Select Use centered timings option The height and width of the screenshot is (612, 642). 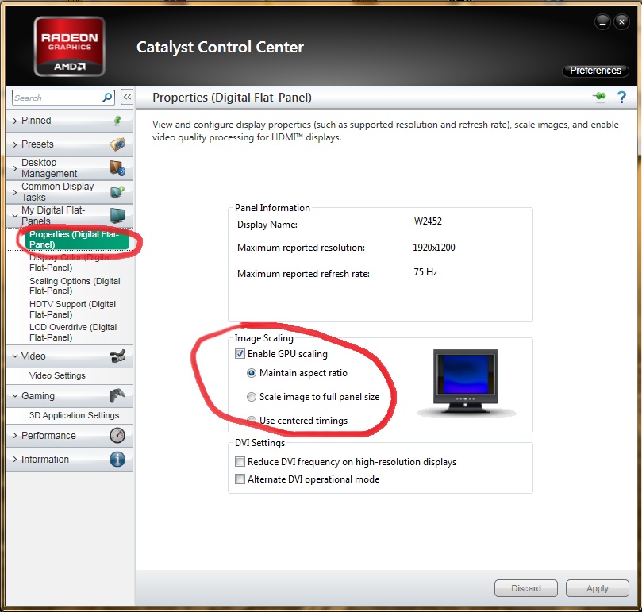point(252,421)
